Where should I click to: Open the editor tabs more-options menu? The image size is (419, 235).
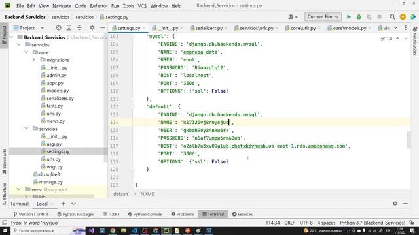(x=405, y=27)
